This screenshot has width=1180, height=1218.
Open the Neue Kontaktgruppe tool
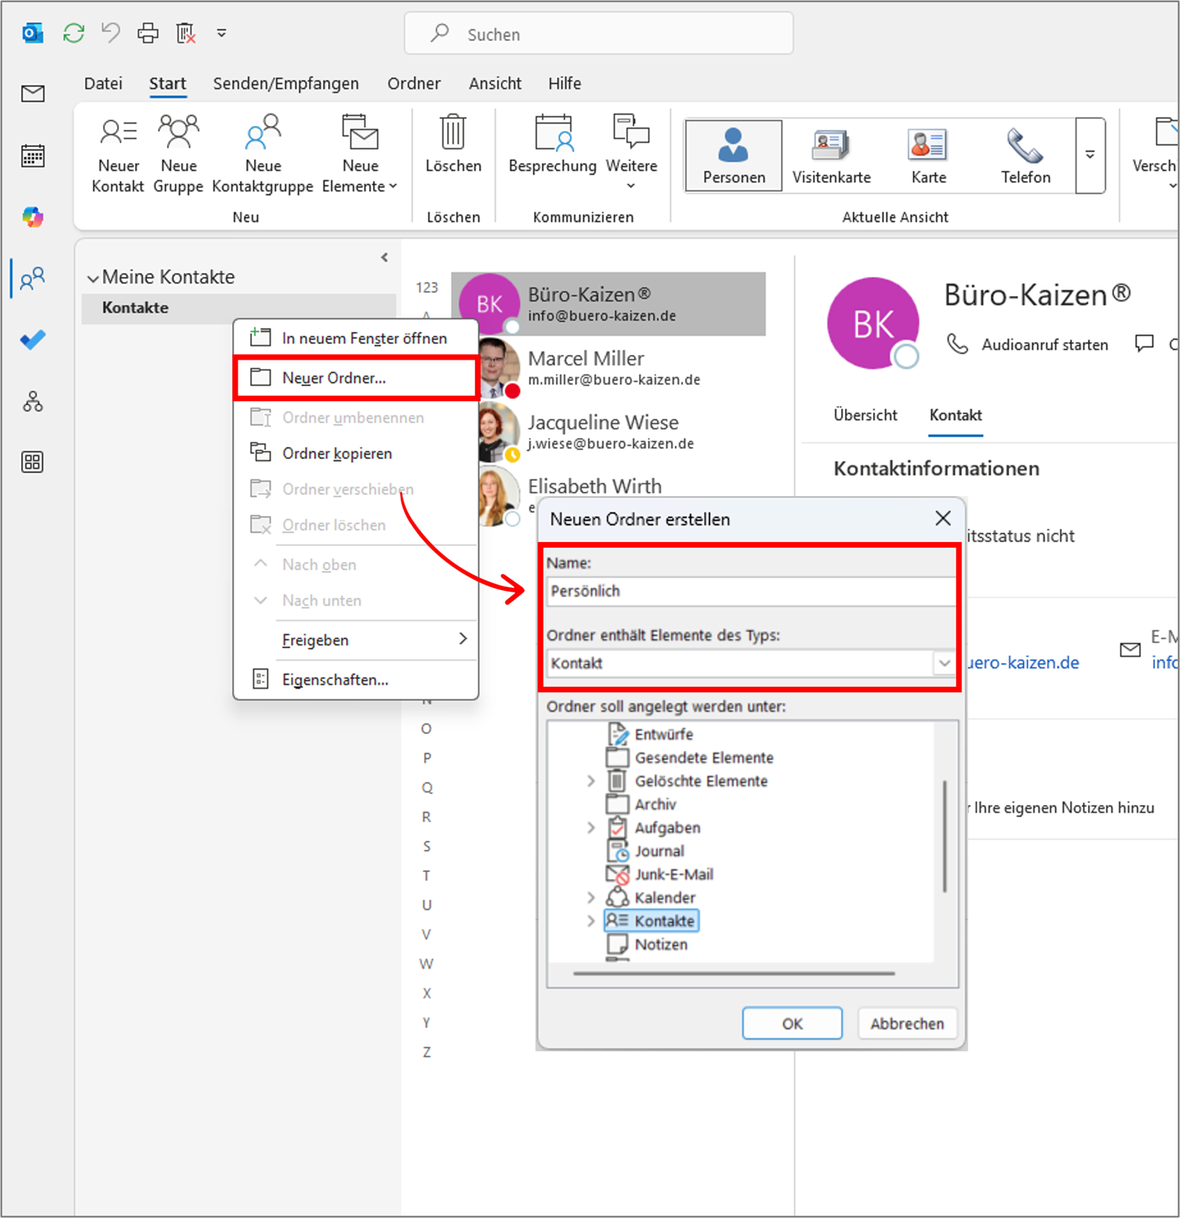click(x=263, y=153)
